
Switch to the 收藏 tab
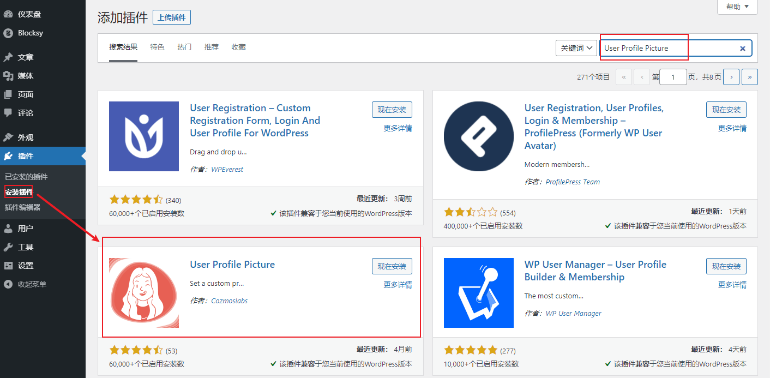238,47
